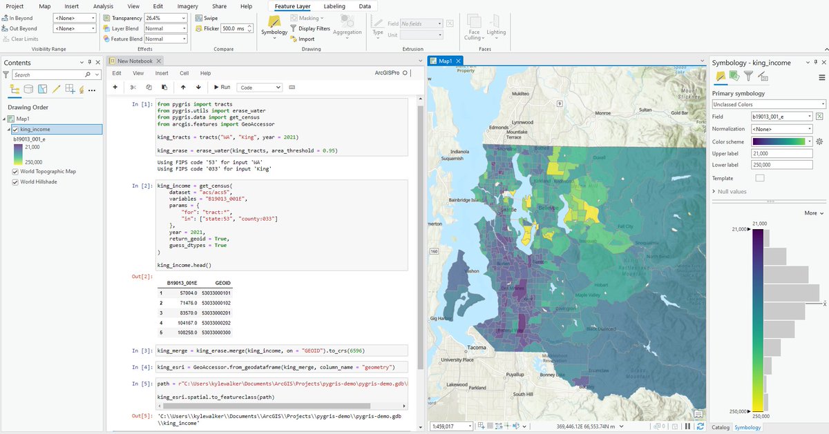Open the more options ellipsis in Contents pane

pyautogui.click(x=92, y=90)
